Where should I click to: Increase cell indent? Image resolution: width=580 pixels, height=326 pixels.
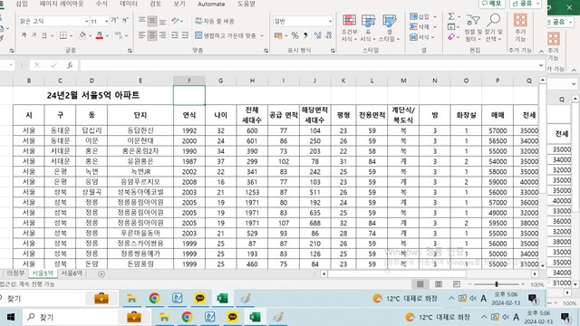click(x=185, y=35)
